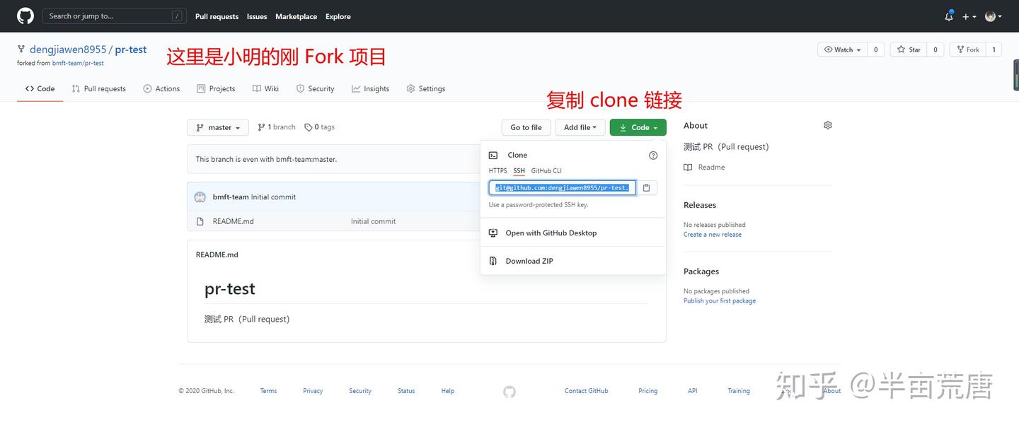
Task: Select the HTTPS clone option
Action: click(498, 171)
